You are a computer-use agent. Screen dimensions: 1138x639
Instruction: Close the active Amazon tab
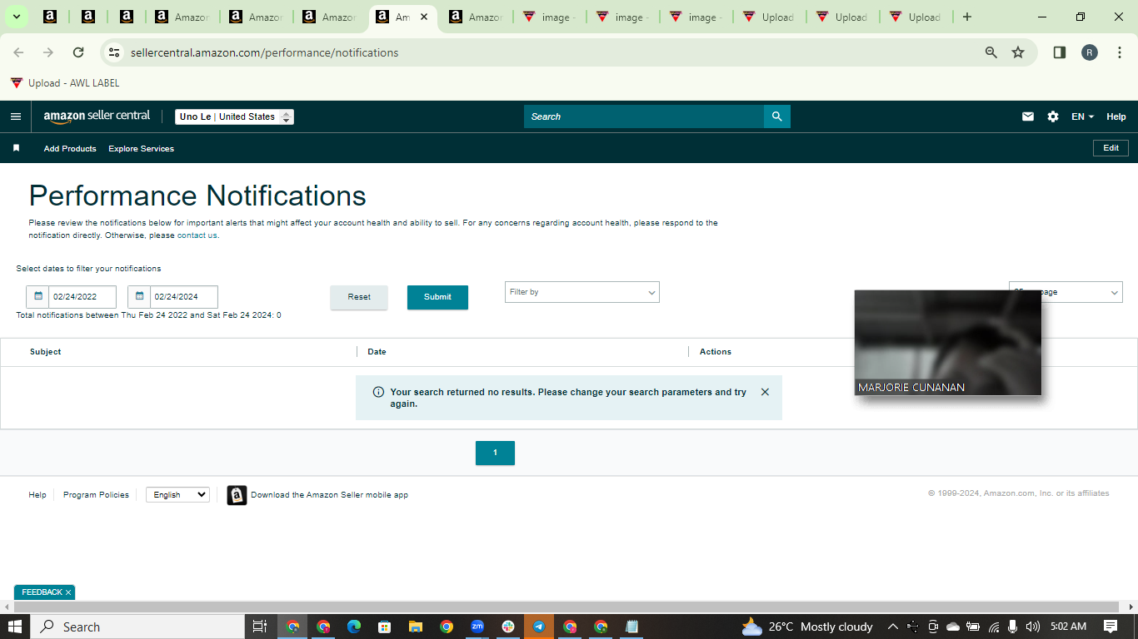point(424,17)
